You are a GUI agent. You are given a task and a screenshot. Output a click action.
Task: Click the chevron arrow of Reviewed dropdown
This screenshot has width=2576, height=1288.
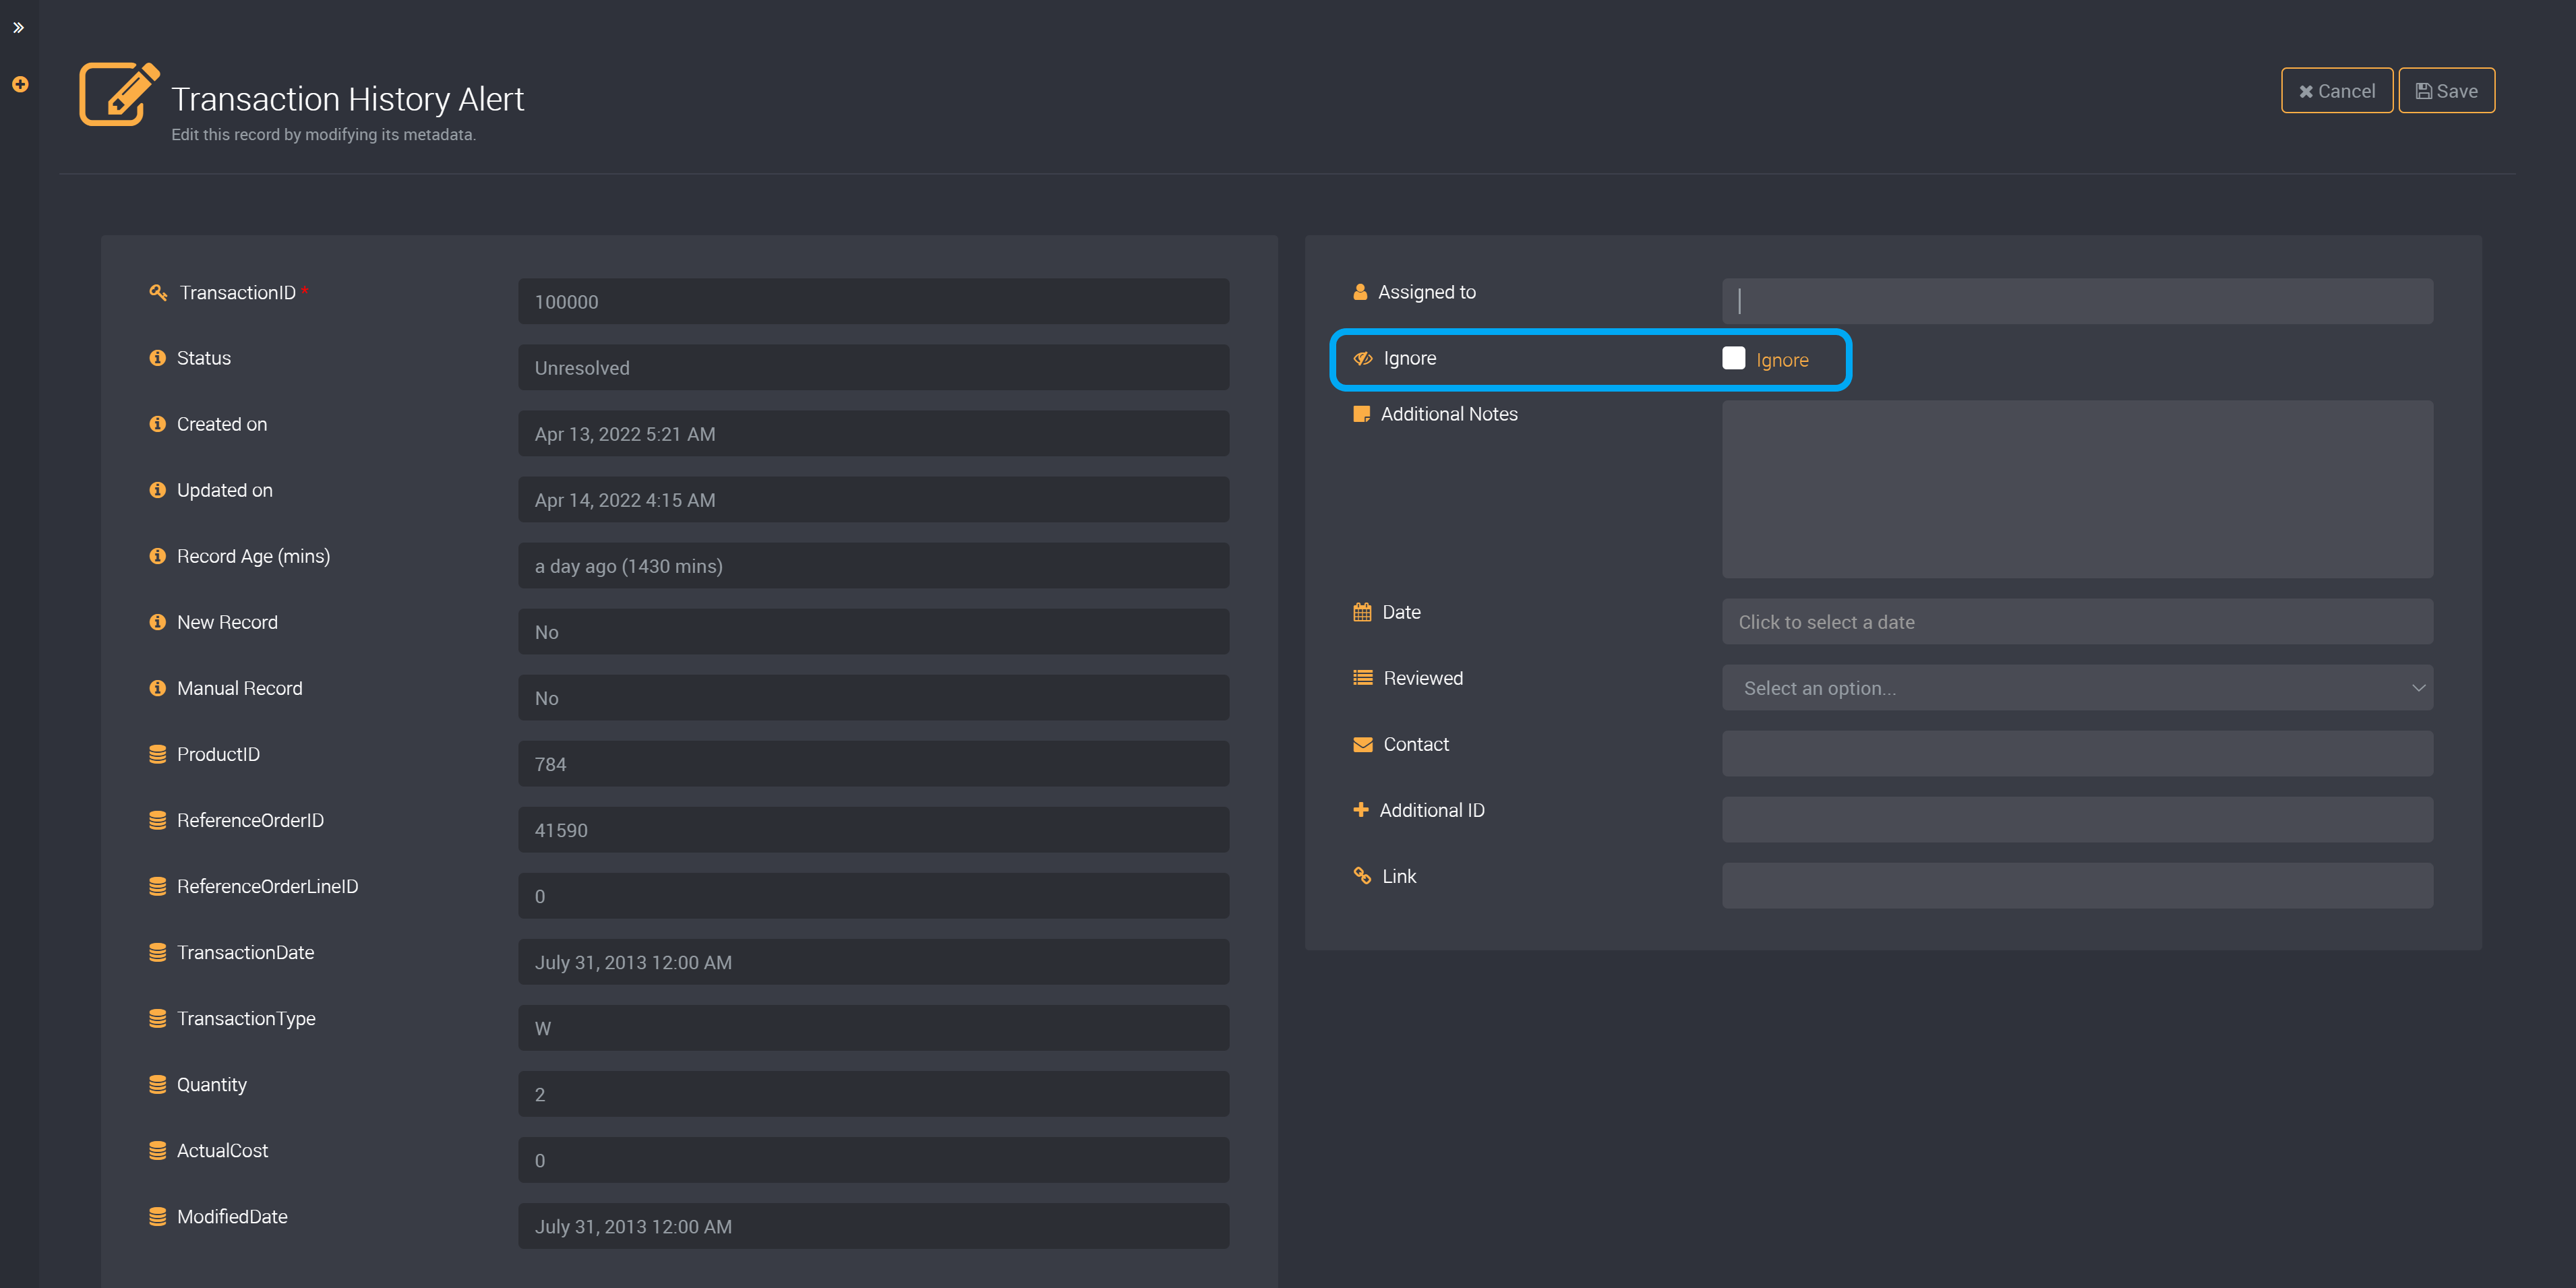2418,688
